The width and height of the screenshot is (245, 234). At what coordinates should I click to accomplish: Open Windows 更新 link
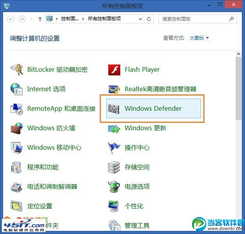[145, 128]
